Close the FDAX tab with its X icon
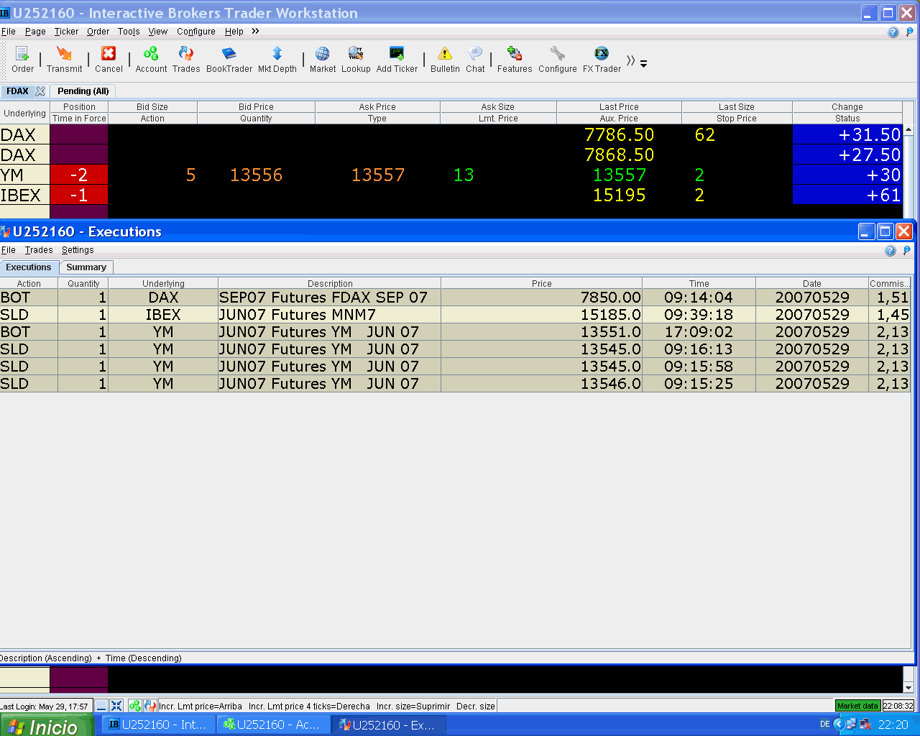 [x=40, y=91]
